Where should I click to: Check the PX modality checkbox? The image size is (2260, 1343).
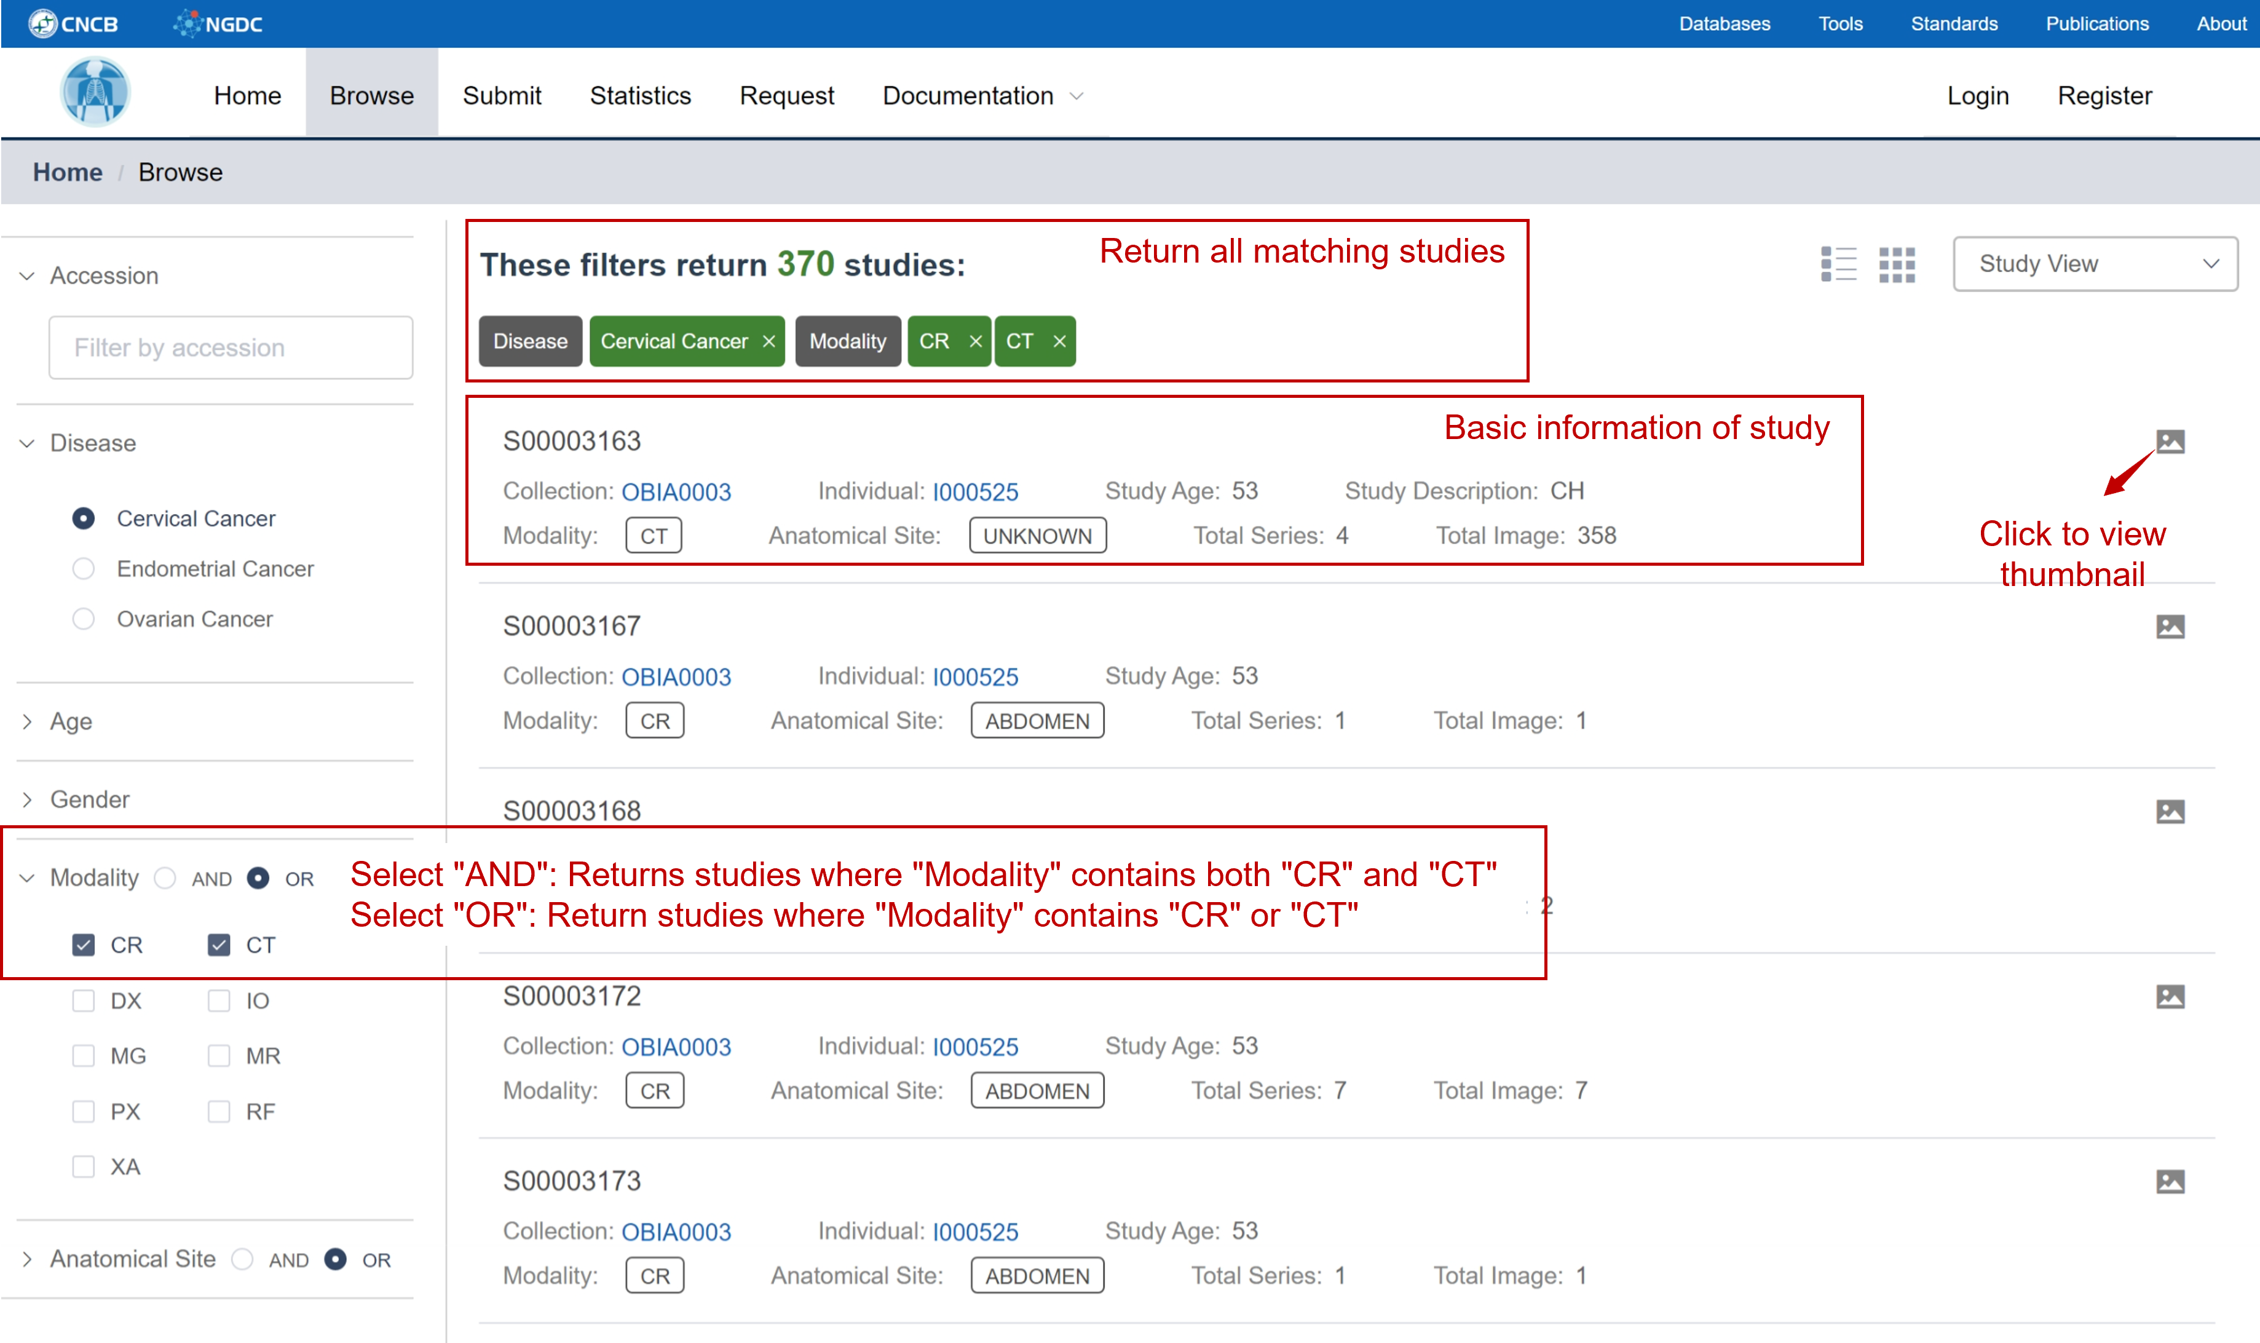click(x=83, y=1111)
